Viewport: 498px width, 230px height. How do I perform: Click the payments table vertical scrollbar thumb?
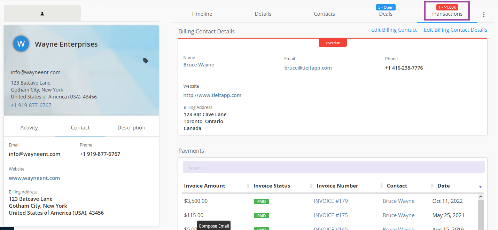[x=481, y=215]
